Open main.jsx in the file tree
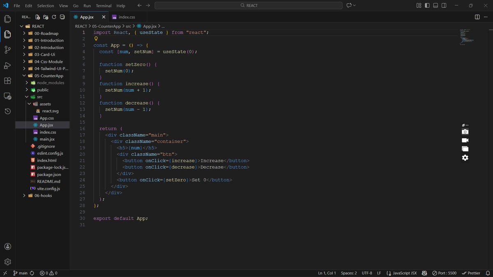The image size is (493, 277). pos(47,139)
